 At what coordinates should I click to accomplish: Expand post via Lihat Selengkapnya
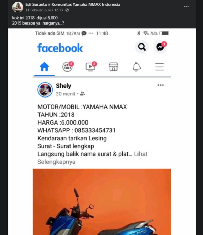coord(92,158)
